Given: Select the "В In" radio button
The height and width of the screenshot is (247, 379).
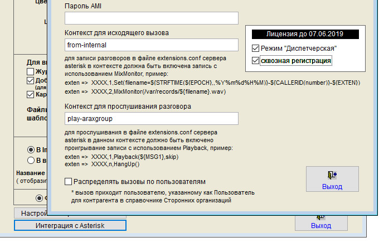Looking at the screenshot, I should [x=32, y=149].
